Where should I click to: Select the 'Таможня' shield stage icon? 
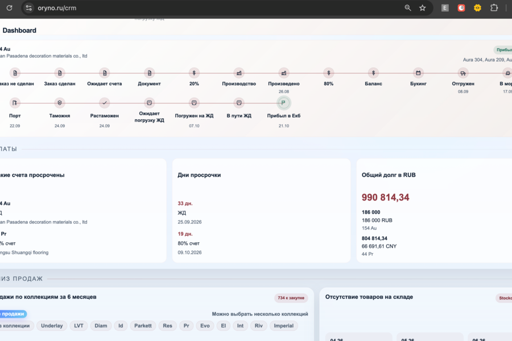click(59, 103)
